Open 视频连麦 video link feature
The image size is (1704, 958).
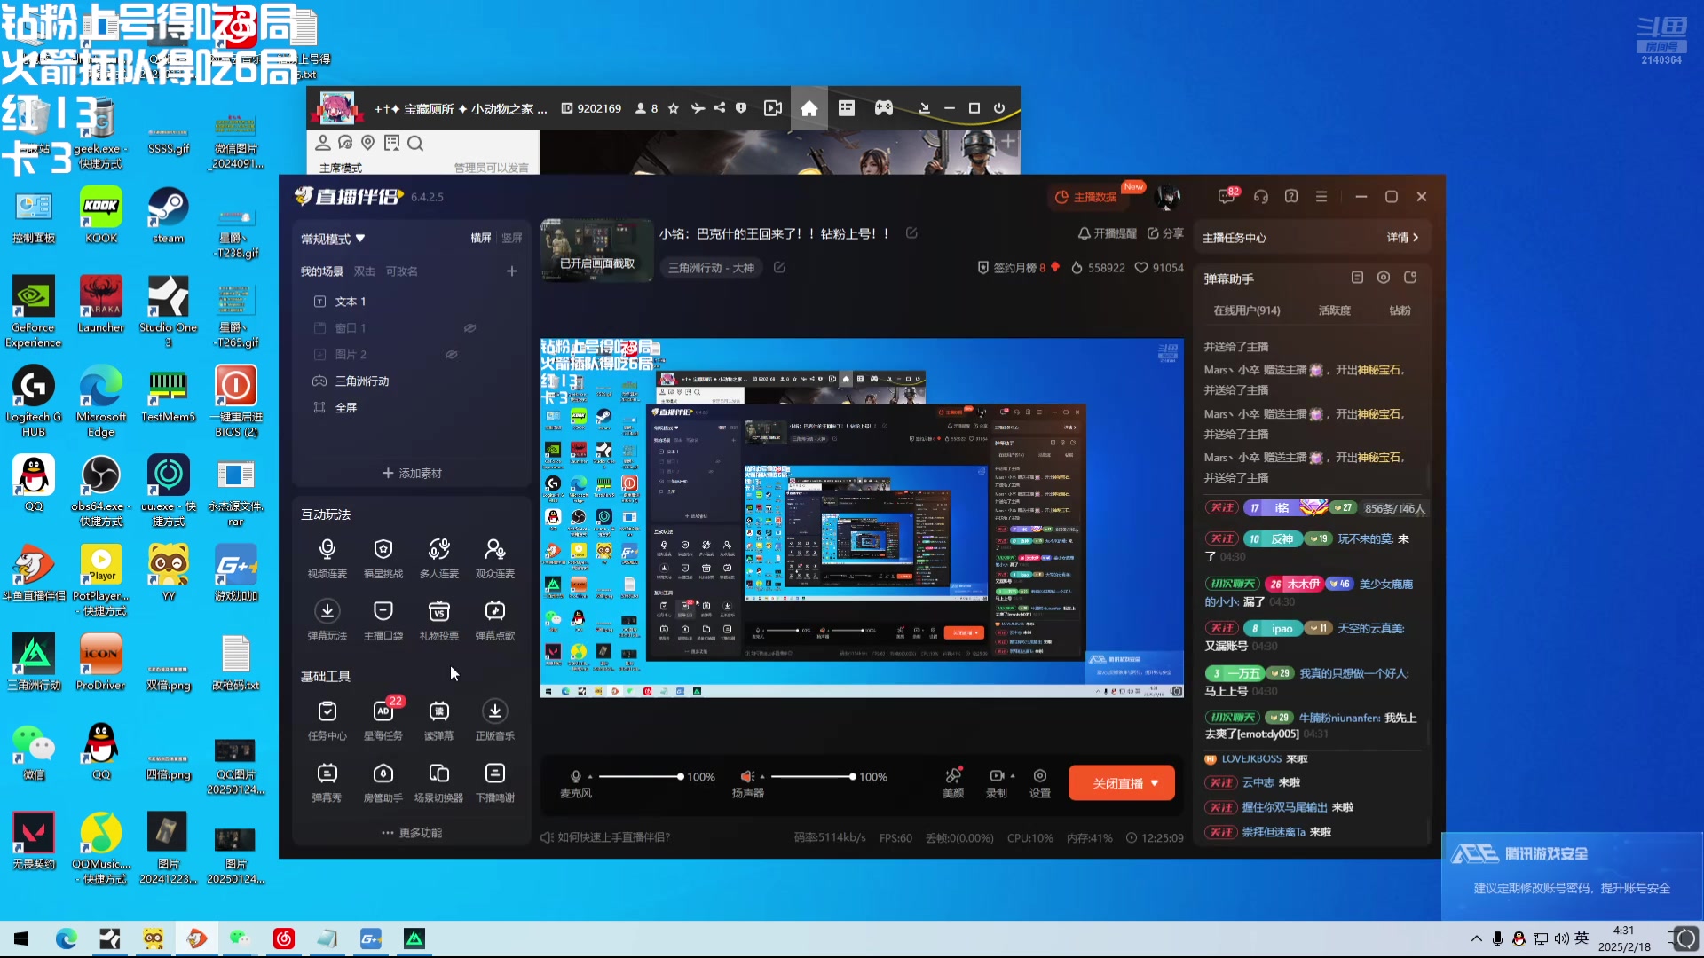point(327,559)
